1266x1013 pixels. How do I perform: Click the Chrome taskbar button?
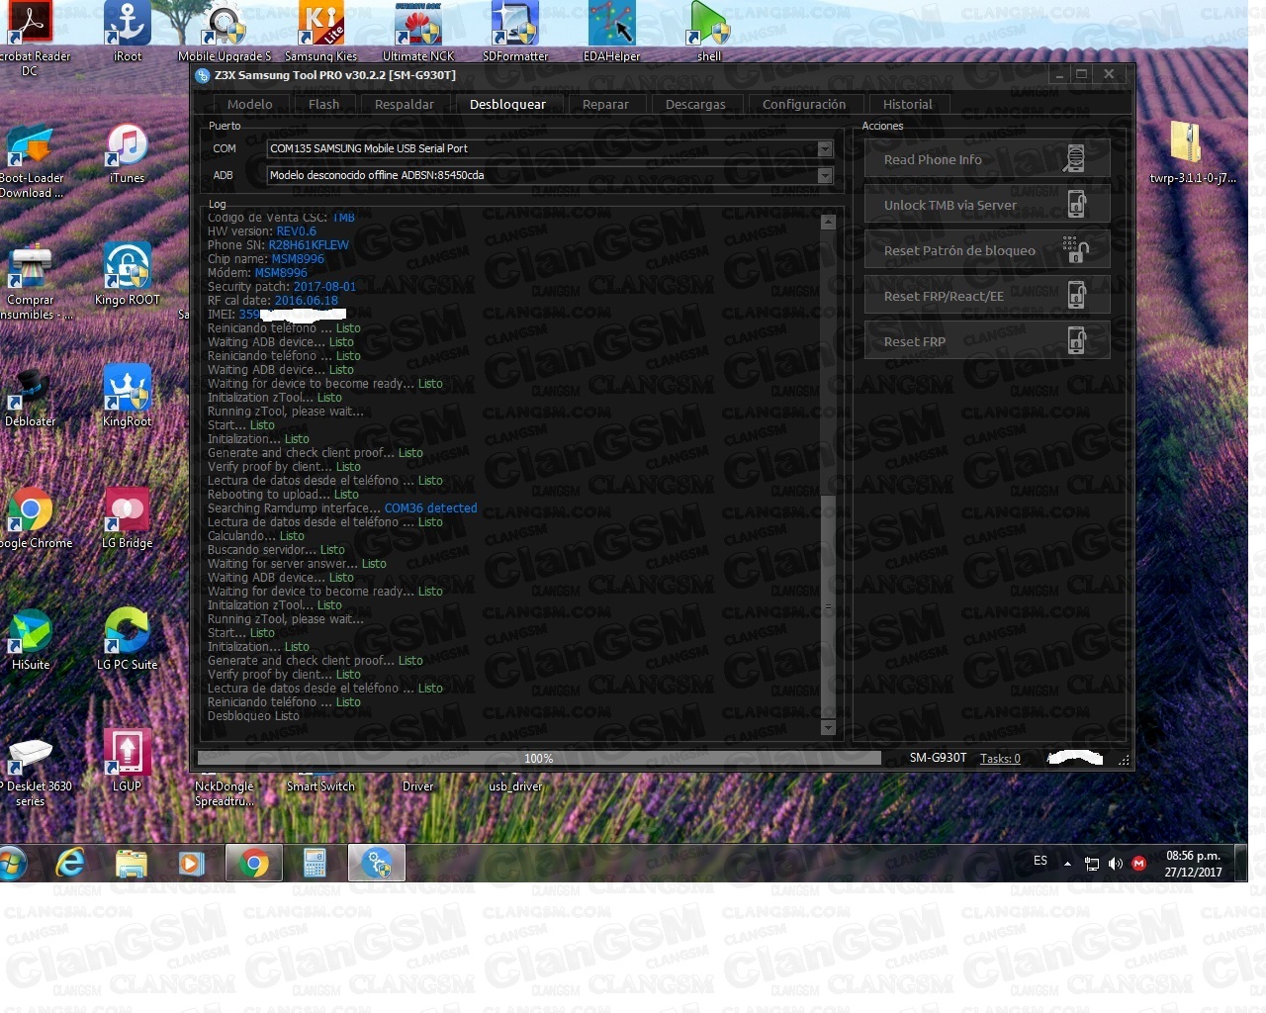click(254, 864)
